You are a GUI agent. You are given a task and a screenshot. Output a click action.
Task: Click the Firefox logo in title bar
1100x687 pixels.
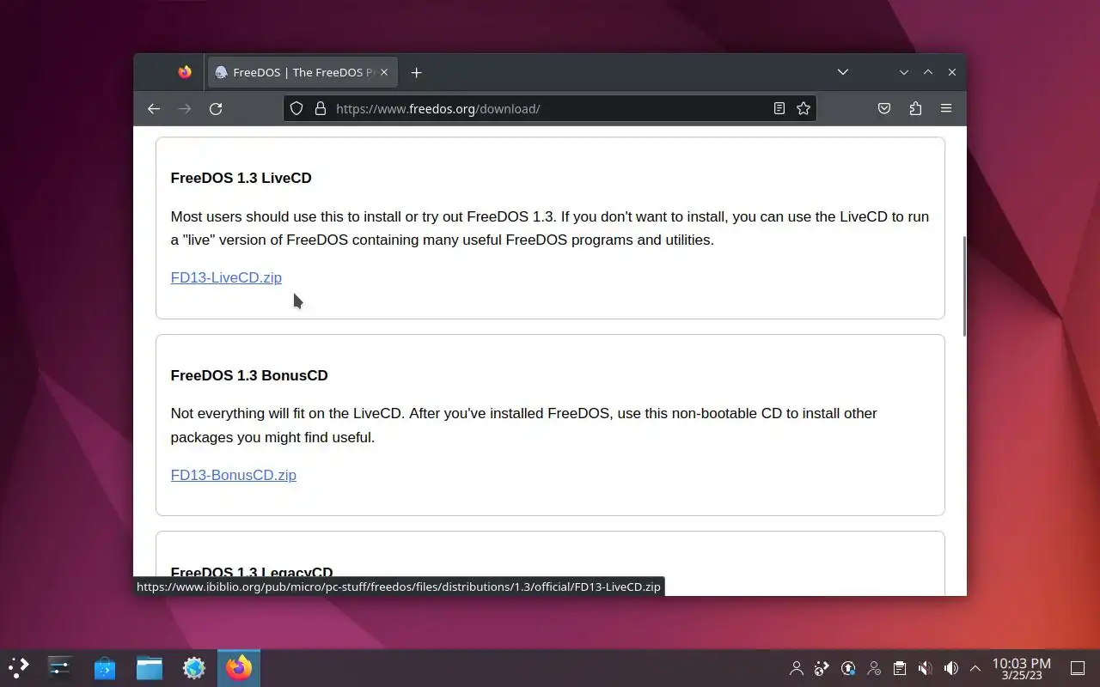[185, 72]
